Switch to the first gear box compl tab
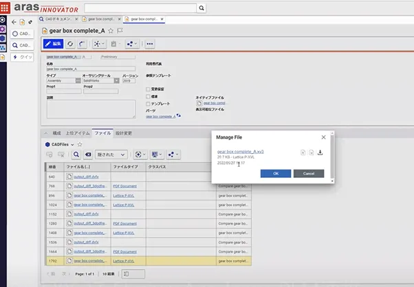414x287 pixels. click(x=101, y=19)
